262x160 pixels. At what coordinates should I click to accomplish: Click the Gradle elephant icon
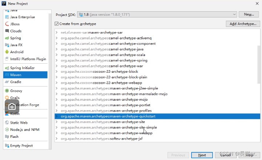tap(7, 82)
